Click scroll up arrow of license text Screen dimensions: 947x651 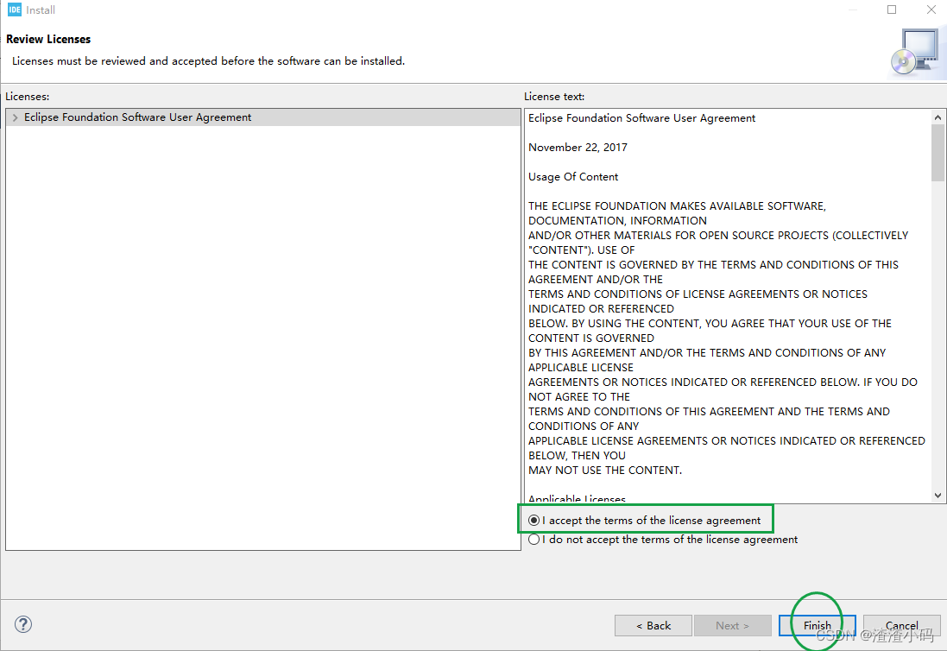[x=938, y=117]
